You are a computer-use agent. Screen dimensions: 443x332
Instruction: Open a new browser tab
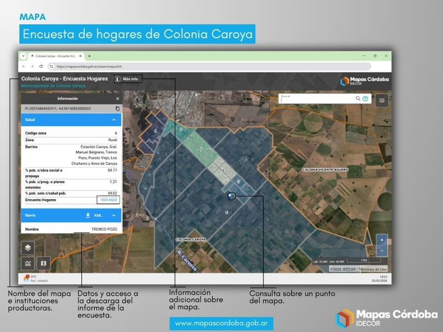[90, 56]
